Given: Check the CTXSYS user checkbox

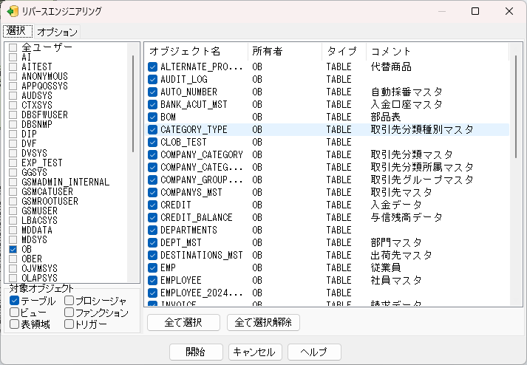Looking at the screenshot, I should pos(13,105).
